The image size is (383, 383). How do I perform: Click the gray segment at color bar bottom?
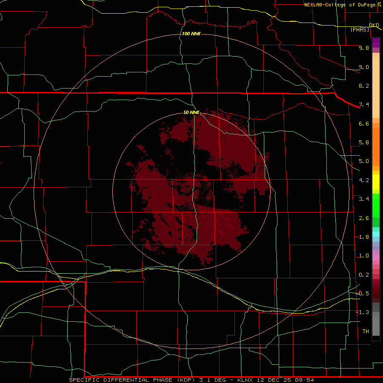[x=376, y=326]
